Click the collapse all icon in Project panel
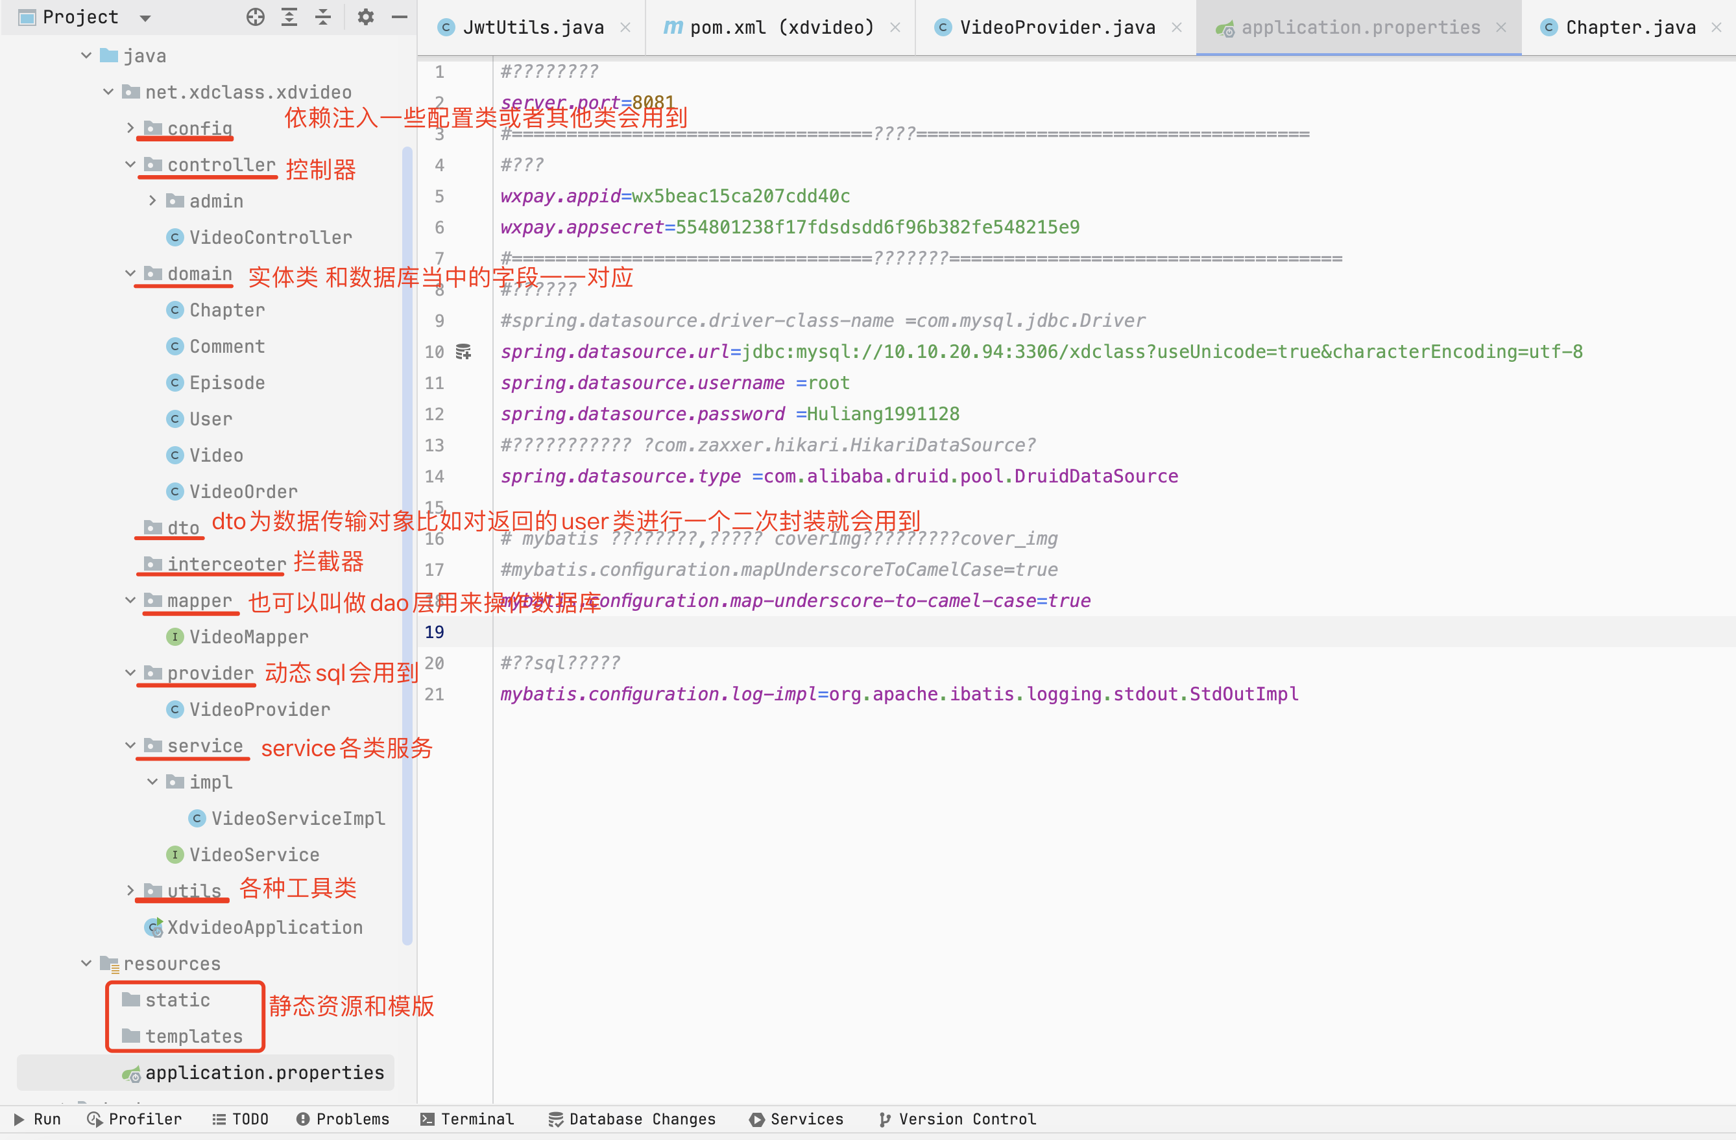This screenshot has height=1140, width=1736. (323, 17)
